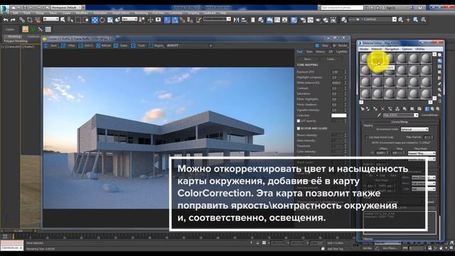Click the Tools icon in frame buffer
Screen dimensions: 455x256
click(x=133, y=46)
